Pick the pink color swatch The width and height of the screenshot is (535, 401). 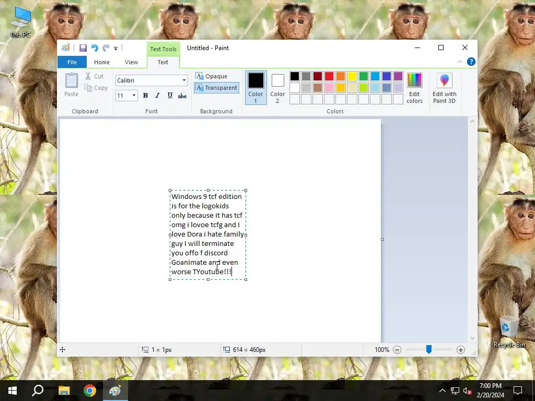tap(329, 88)
